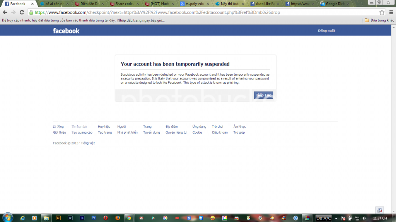Click the taskbar clock 11:37 CH
The width and height of the screenshot is (396, 222).
(x=380, y=218)
